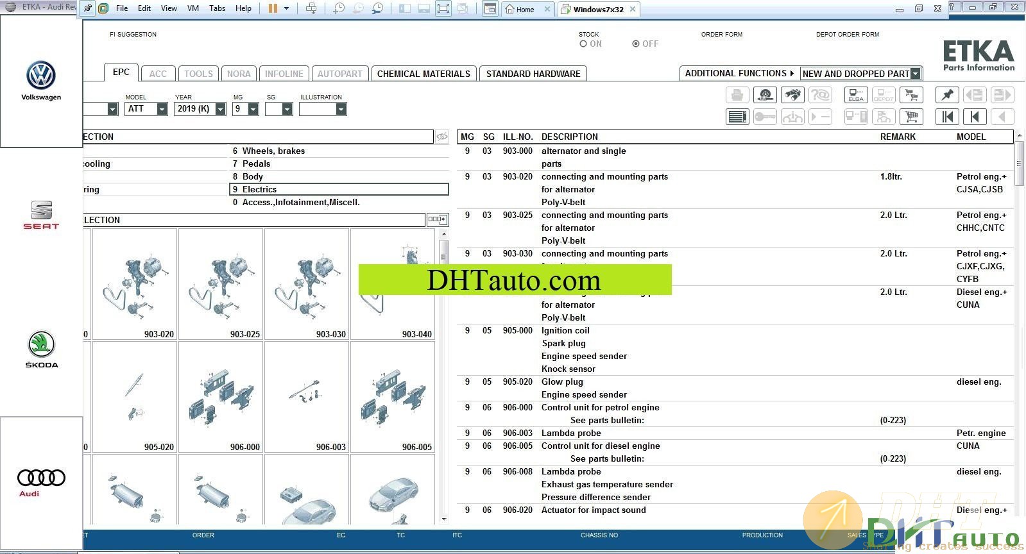Open the binoculars search tool

[x=792, y=95]
